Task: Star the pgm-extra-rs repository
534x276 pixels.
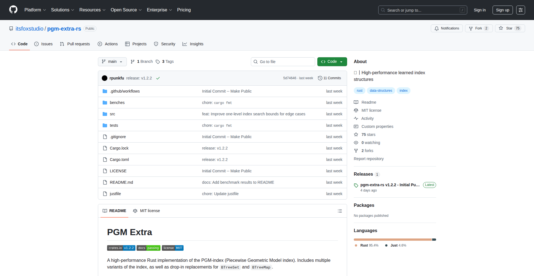Action: [509, 28]
